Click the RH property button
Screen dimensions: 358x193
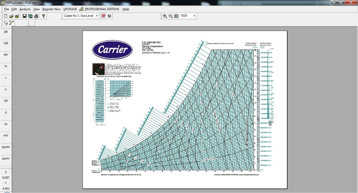(6, 55)
